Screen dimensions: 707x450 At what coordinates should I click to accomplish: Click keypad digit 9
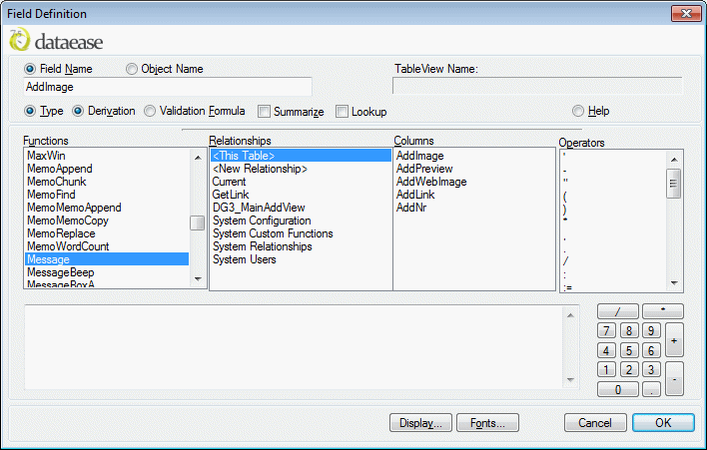[x=651, y=331]
